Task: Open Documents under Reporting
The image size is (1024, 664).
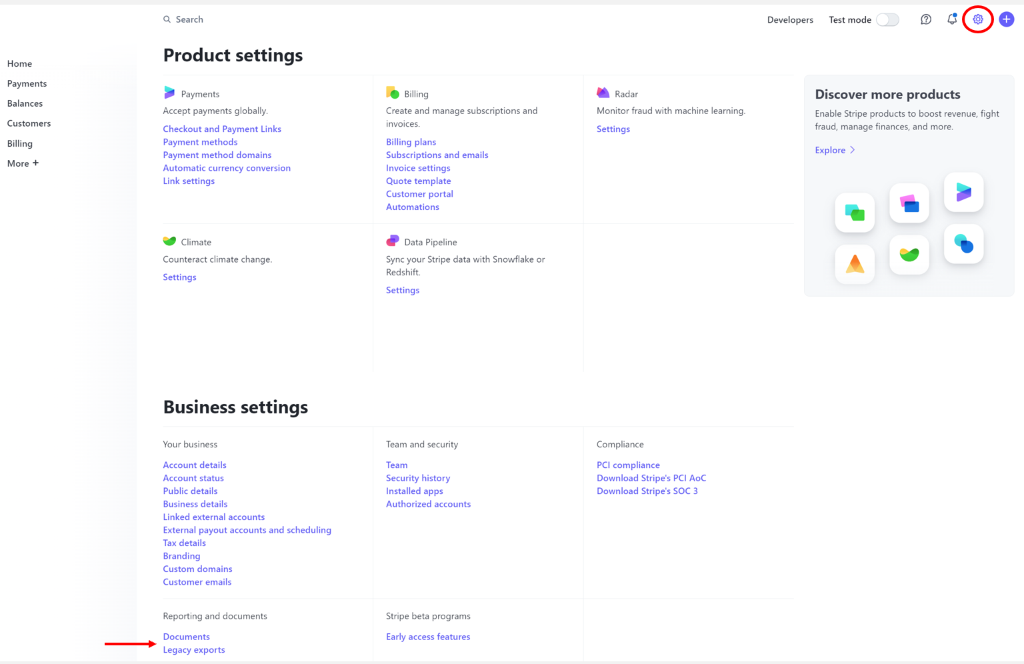Action: click(x=186, y=637)
